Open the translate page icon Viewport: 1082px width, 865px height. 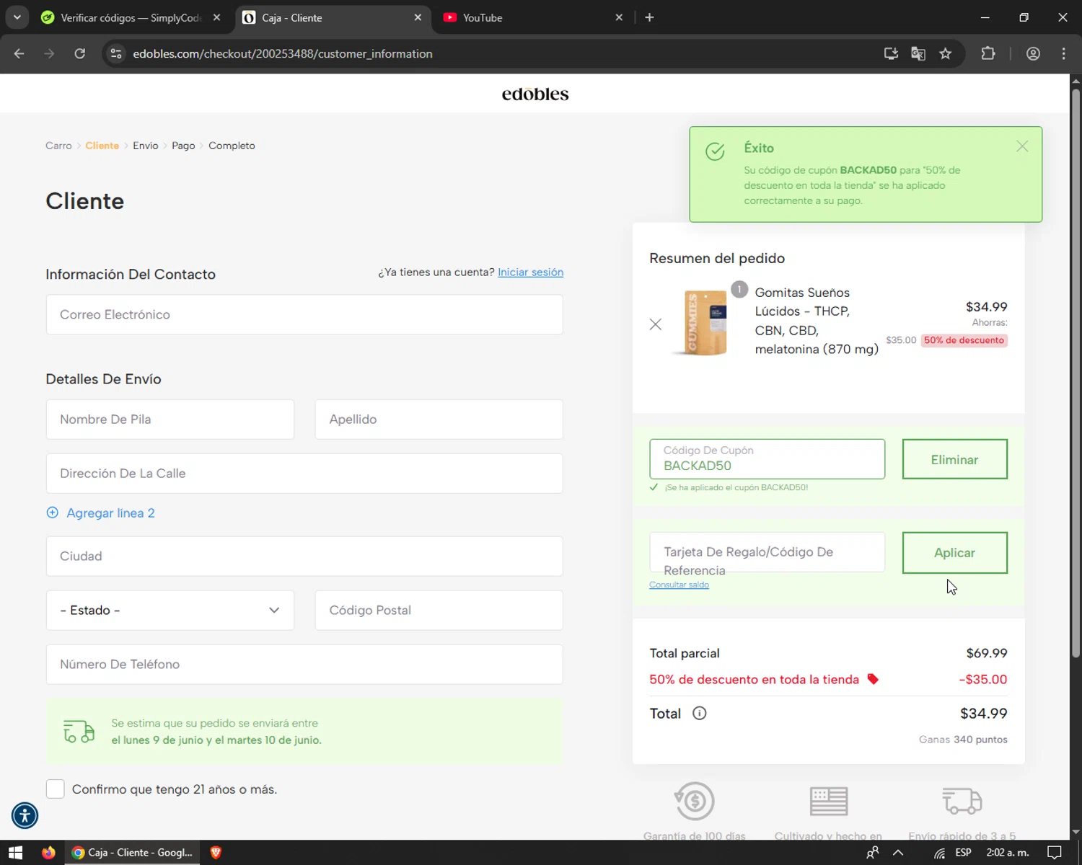918,53
